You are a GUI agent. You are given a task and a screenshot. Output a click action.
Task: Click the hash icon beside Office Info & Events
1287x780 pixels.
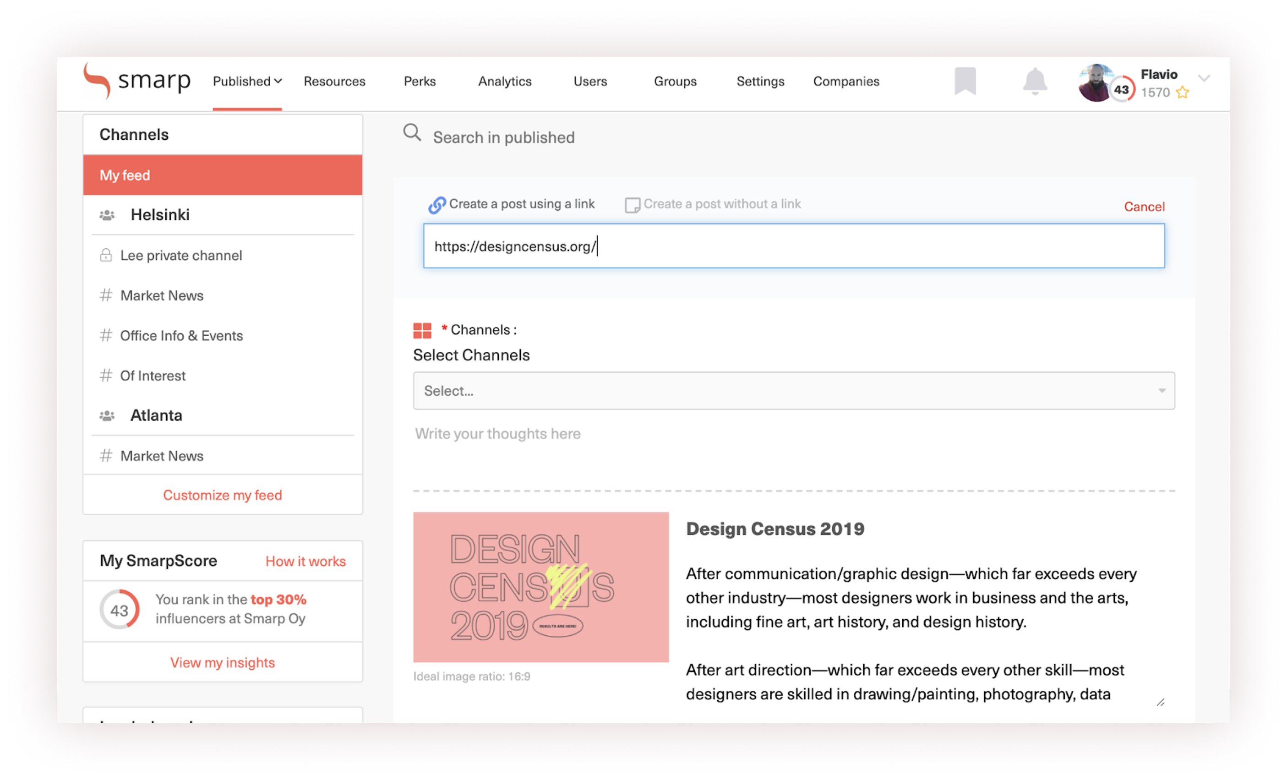point(106,335)
